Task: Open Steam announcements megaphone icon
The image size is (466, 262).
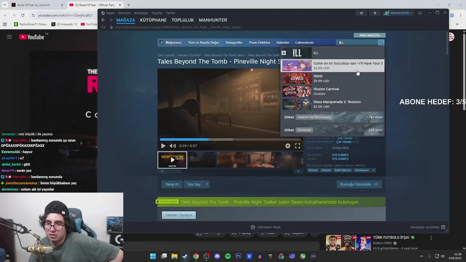Action: click(361, 13)
